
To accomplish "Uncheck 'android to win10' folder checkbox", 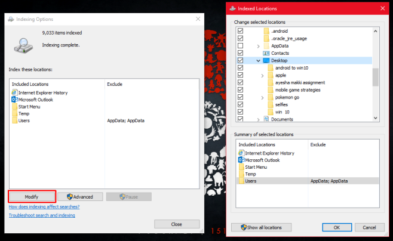I will pos(240,67).
